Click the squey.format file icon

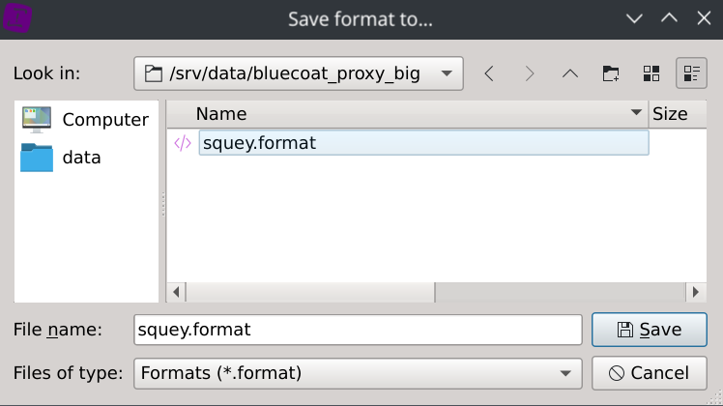click(x=183, y=143)
